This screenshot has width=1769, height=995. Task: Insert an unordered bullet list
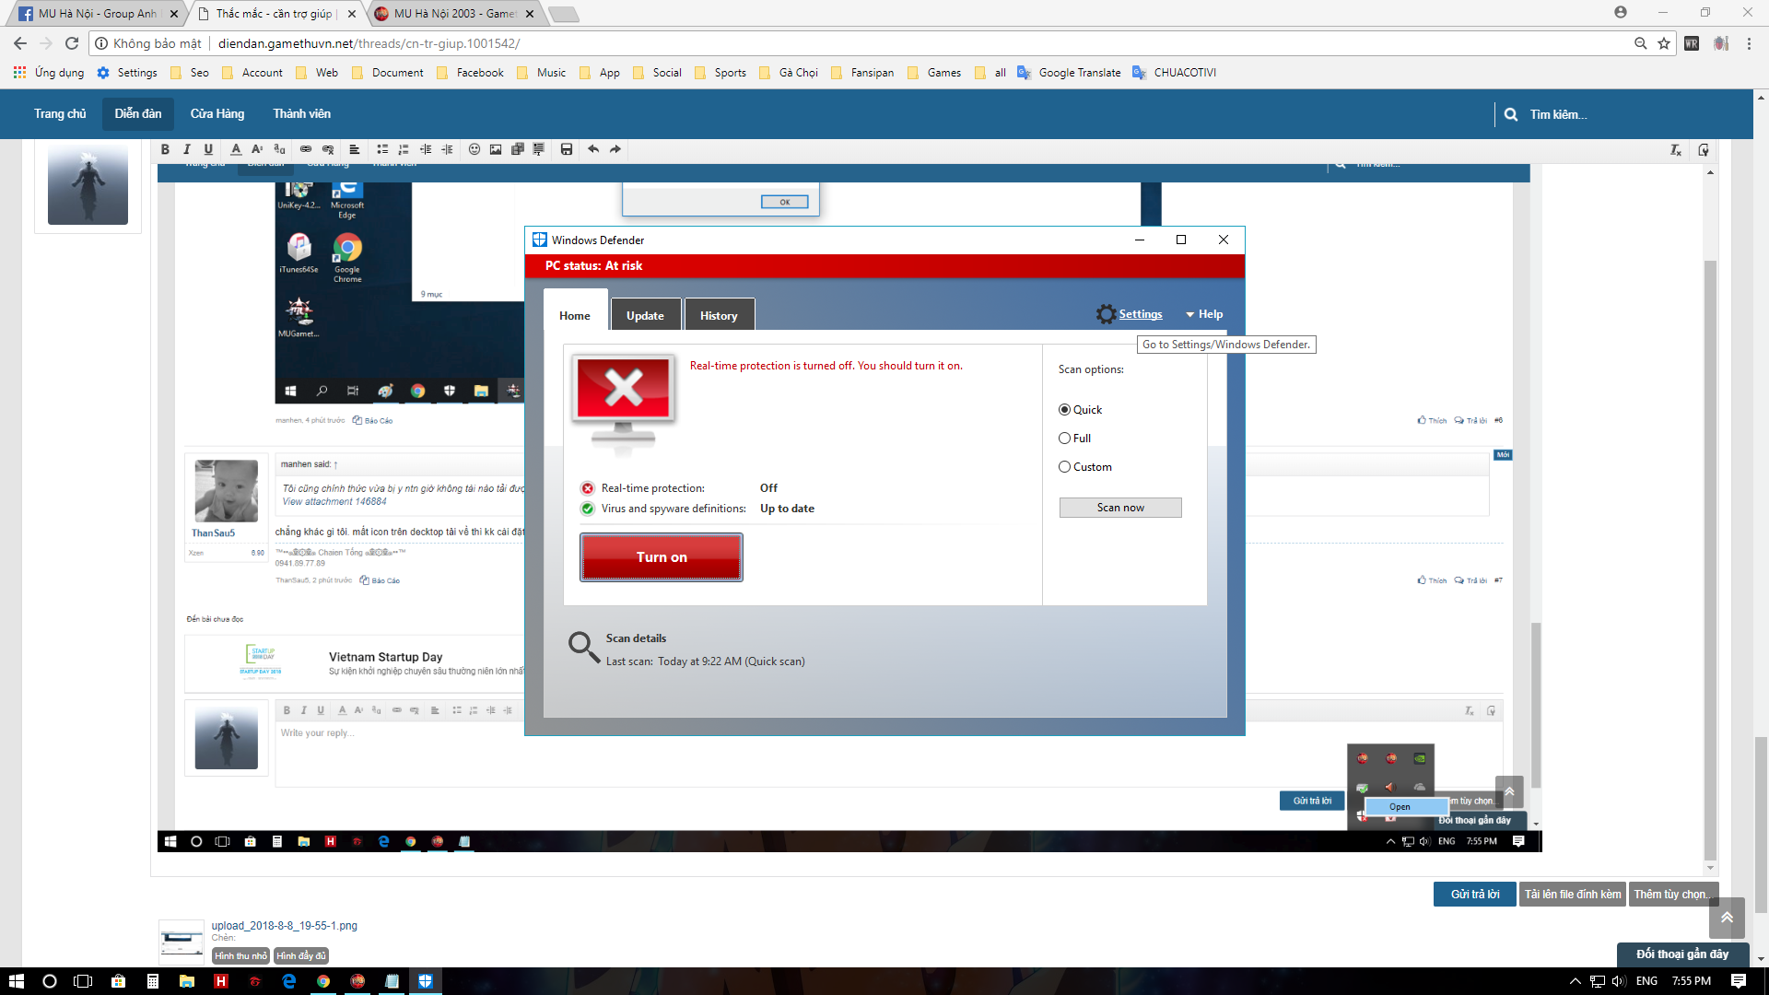[x=381, y=149]
